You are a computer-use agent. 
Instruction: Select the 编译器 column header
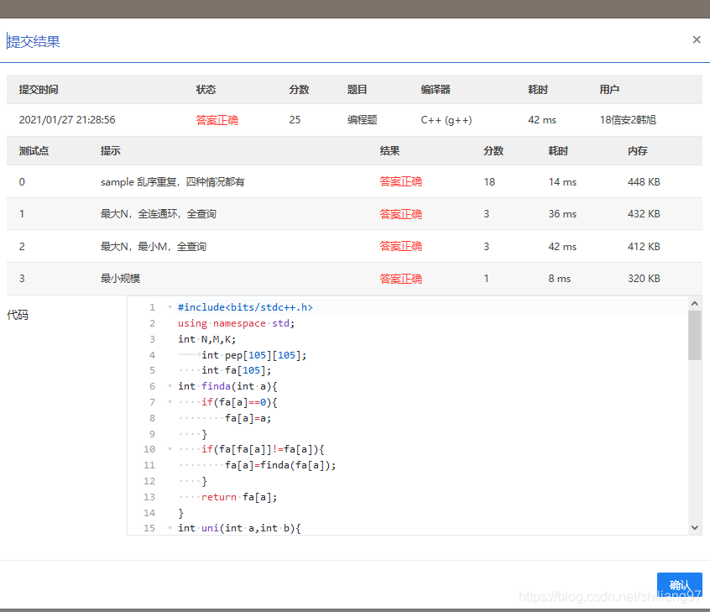tap(435, 89)
